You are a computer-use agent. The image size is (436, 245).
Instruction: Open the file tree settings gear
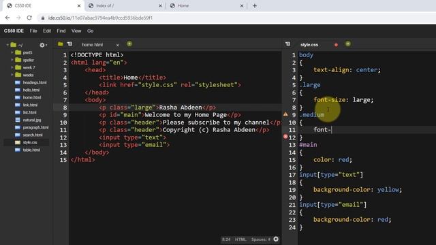pos(42,45)
